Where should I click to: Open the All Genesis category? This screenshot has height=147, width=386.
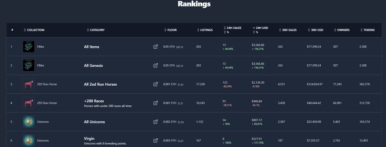(x=94, y=66)
